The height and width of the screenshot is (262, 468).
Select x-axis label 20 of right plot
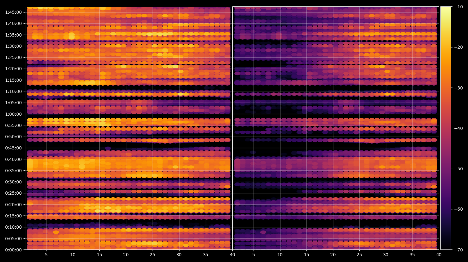click(333, 255)
